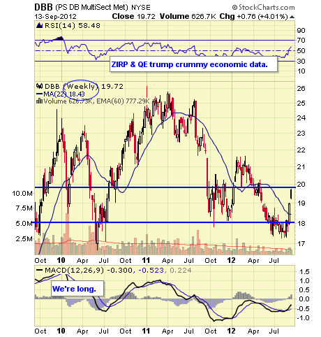Click the DBB (Weekly) 19.72 label
The width and height of the screenshot is (321, 337).
coord(84,87)
